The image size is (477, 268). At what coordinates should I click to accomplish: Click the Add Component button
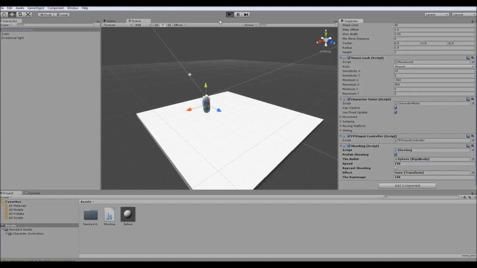pos(407,185)
